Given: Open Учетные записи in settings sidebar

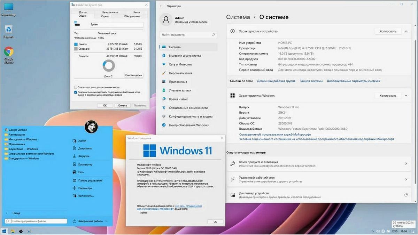Looking at the screenshot, I should (189, 90).
